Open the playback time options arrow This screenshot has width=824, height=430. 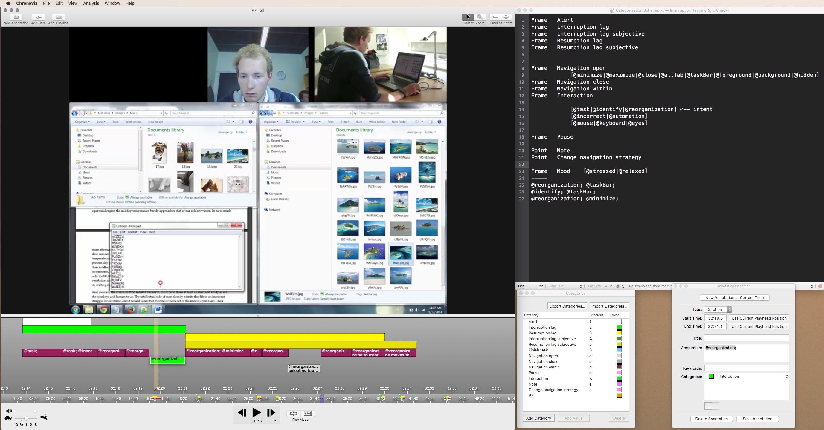tap(275, 421)
